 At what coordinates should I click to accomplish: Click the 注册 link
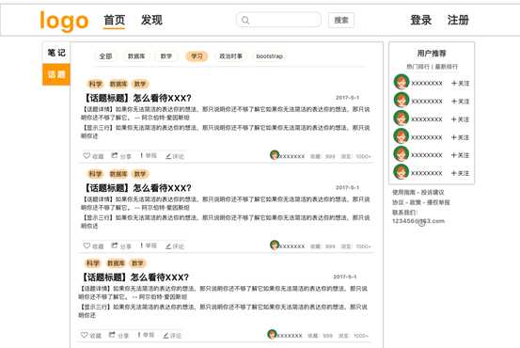tap(458, 21)
